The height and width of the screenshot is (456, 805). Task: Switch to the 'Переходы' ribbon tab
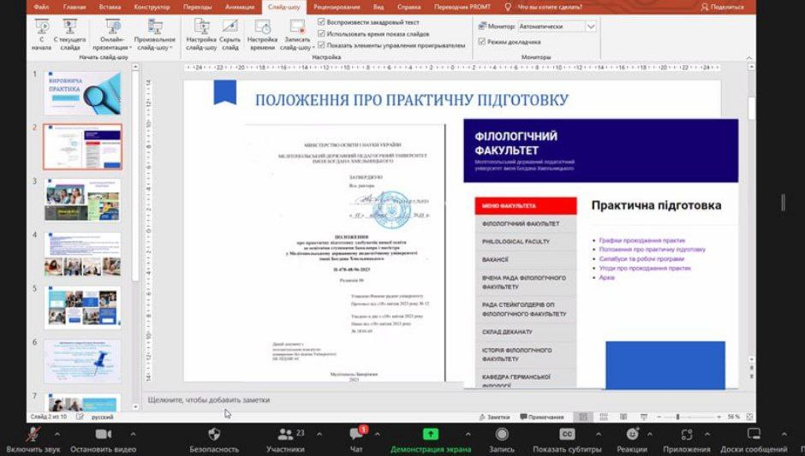pyautogui.click(x=198, y=7)
